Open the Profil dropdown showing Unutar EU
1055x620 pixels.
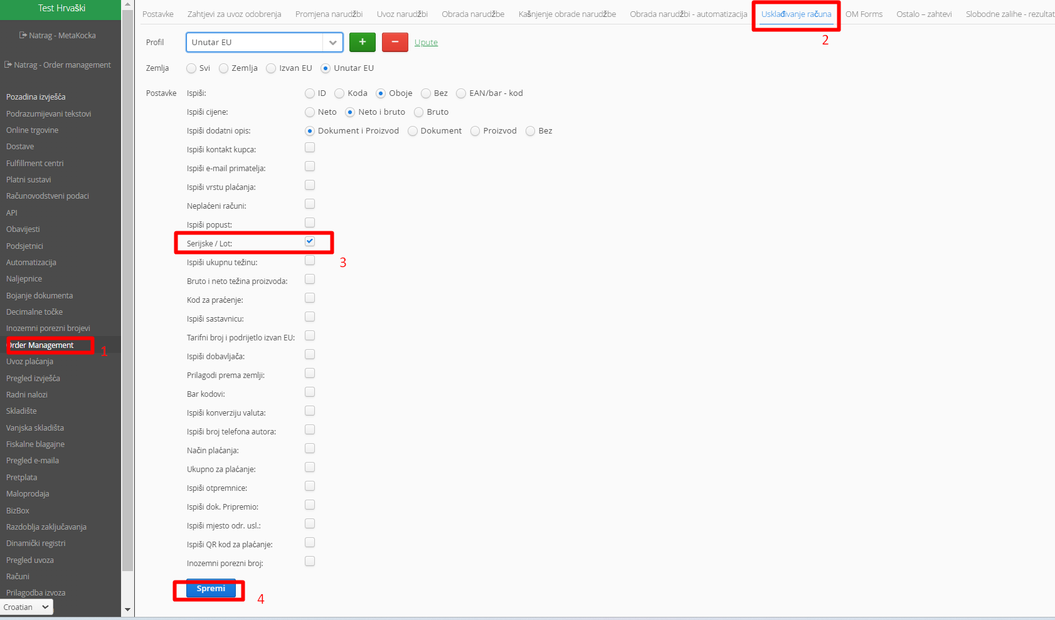point(265,42)
